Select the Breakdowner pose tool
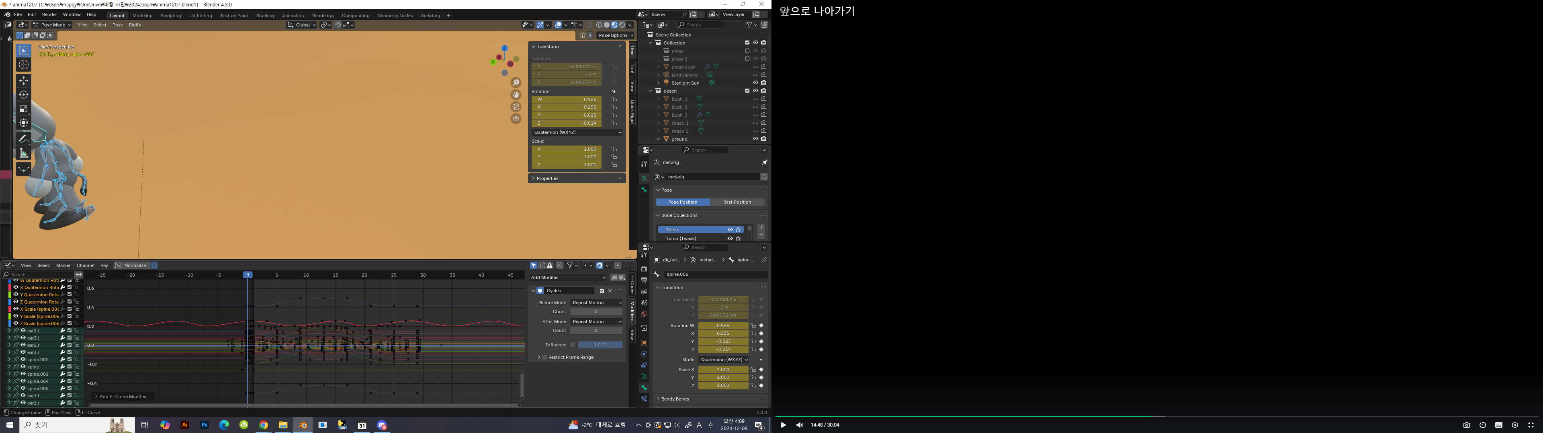1543x433 pixels. pos(23,169)
